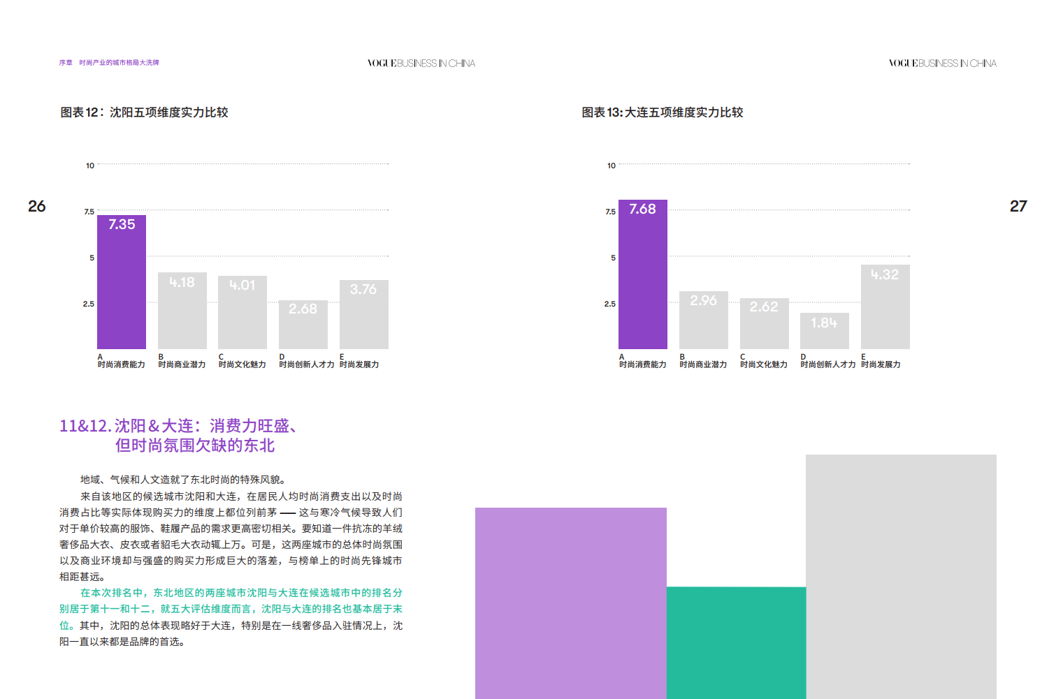Click the gray 4.32 bar

point(885,307)
